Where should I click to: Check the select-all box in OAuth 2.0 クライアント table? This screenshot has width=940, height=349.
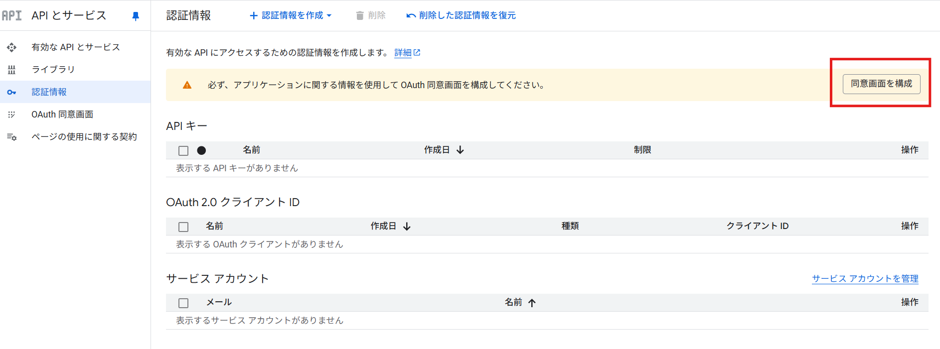pos(183,227)
